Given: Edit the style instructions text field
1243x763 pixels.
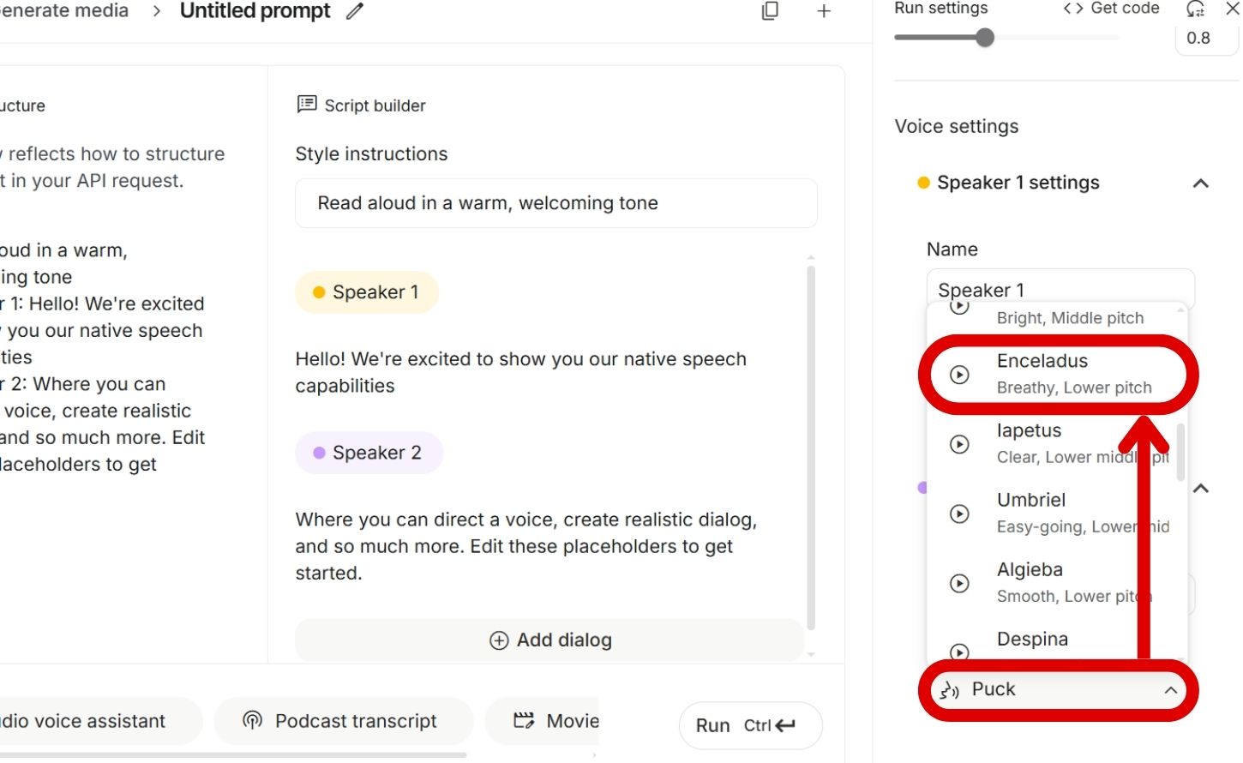Looking at the screenshot, I should click(x=555, y=203).
